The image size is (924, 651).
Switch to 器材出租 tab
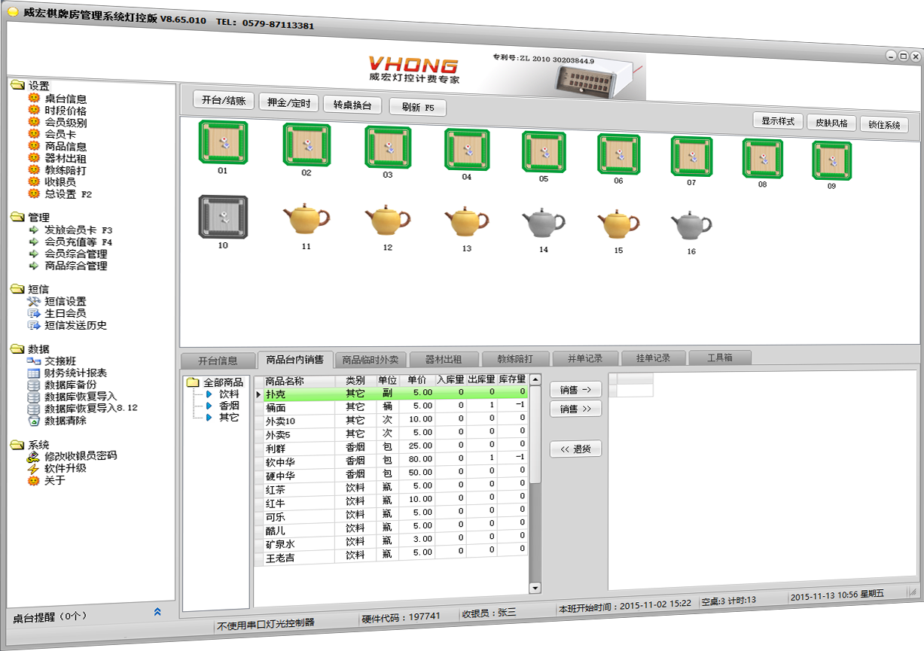tap(443, 360)
